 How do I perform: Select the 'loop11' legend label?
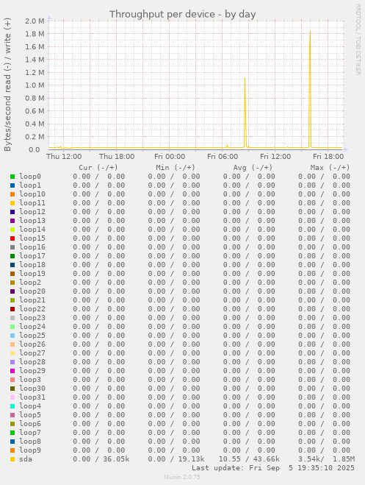tap(32, 203)
